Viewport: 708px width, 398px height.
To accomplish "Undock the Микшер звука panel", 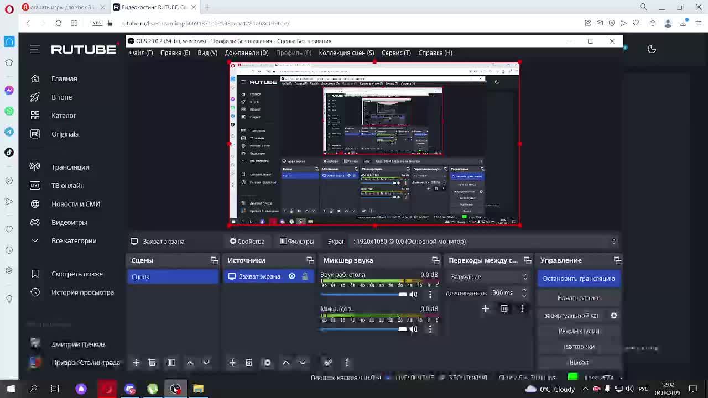I will point(436,260).
